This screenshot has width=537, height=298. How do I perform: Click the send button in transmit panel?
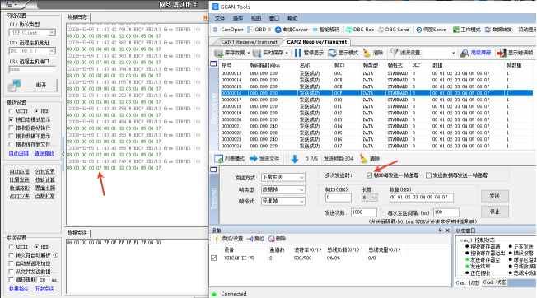pos(495,196)
